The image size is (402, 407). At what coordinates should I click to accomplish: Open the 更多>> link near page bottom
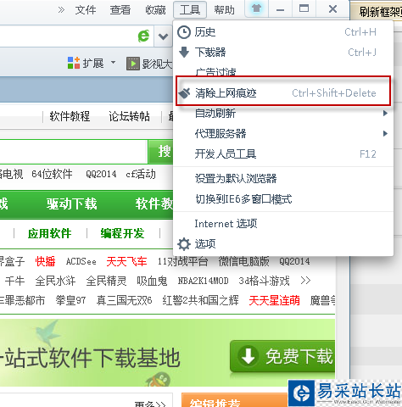pyautogui.click(x=150, y=404)
